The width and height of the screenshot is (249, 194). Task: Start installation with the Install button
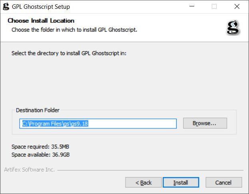click(x=181, y=182)
